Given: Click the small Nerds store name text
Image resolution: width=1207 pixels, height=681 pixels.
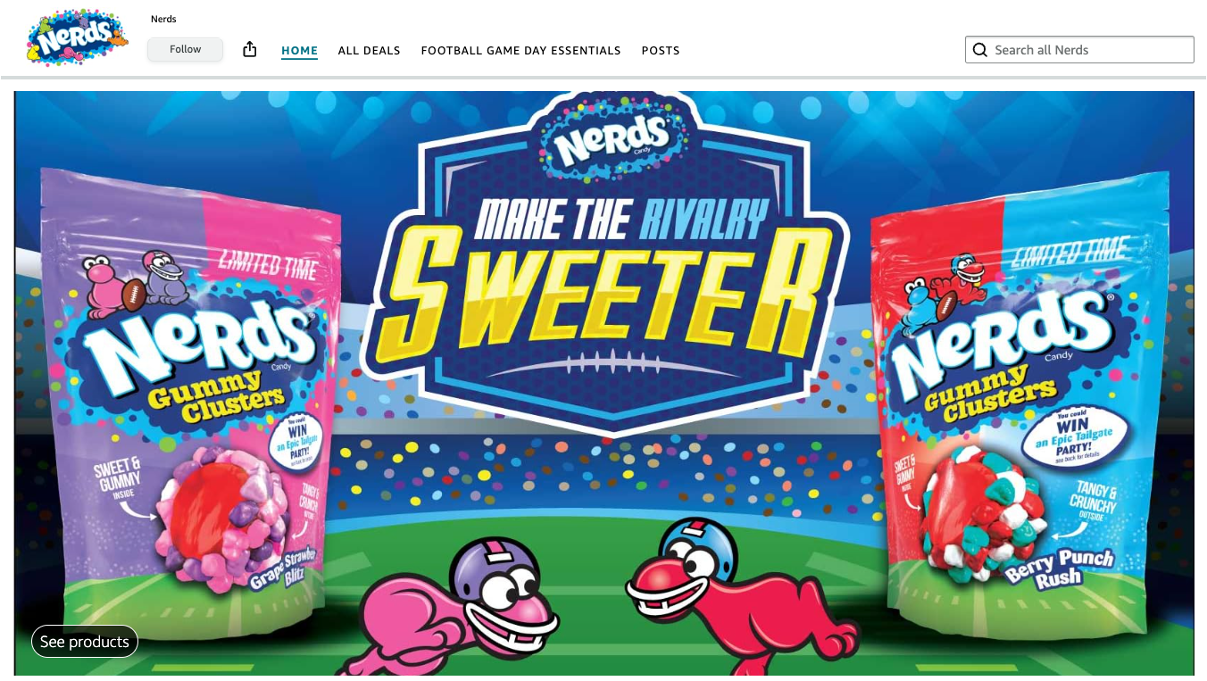Looking at the screenshot, I should (x=163, y=19).
